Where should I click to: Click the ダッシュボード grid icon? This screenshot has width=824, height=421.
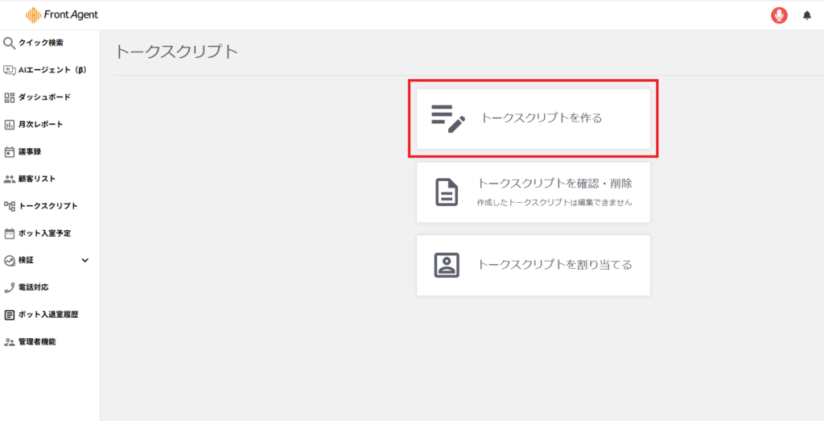[10, 97]
